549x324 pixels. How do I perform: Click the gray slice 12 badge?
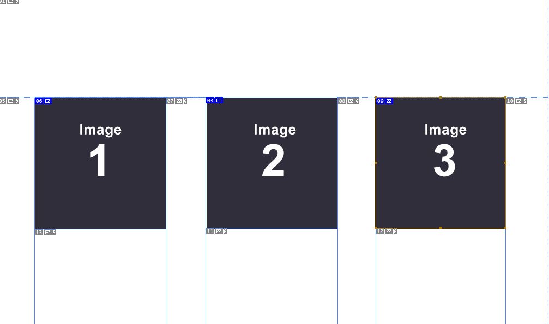point(387,231)
